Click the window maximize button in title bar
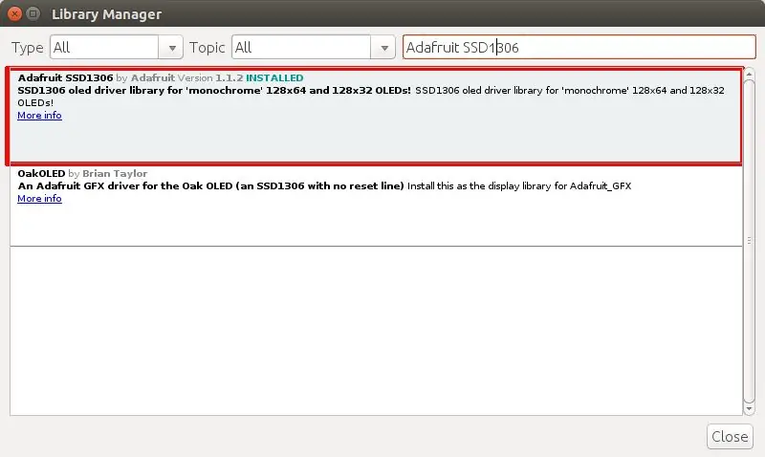765x457 pixels. 33,13
